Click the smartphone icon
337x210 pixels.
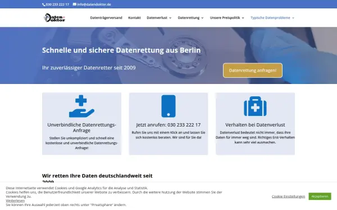tap(168, 106)
